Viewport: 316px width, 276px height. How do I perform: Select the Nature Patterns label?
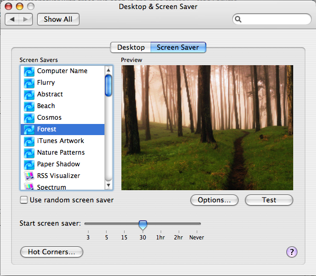61,153
